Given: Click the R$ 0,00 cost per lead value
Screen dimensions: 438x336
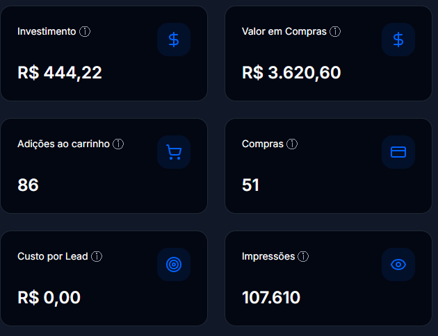Looking at the screenshot, I should click(x=49, y=297).
